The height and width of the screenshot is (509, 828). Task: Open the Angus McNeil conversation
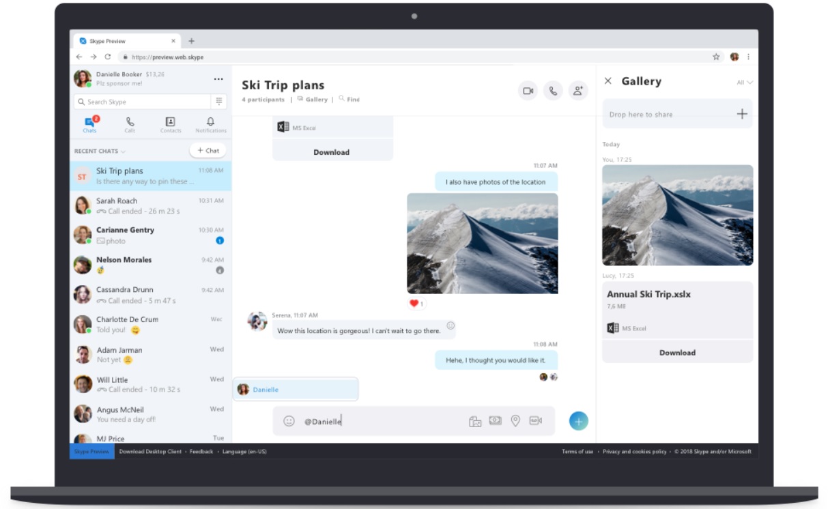pyautogui.click(x=150, y=414)
